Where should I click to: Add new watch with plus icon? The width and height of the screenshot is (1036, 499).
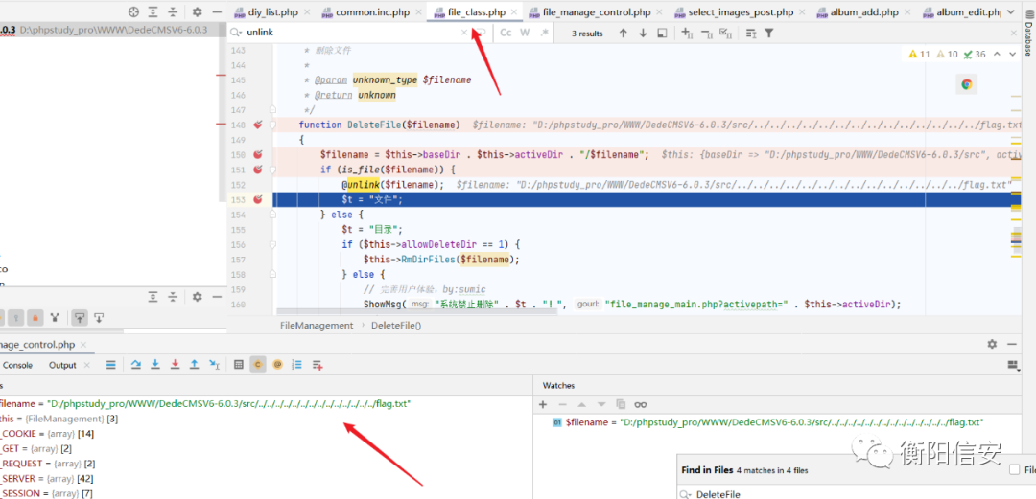(543, 404)
